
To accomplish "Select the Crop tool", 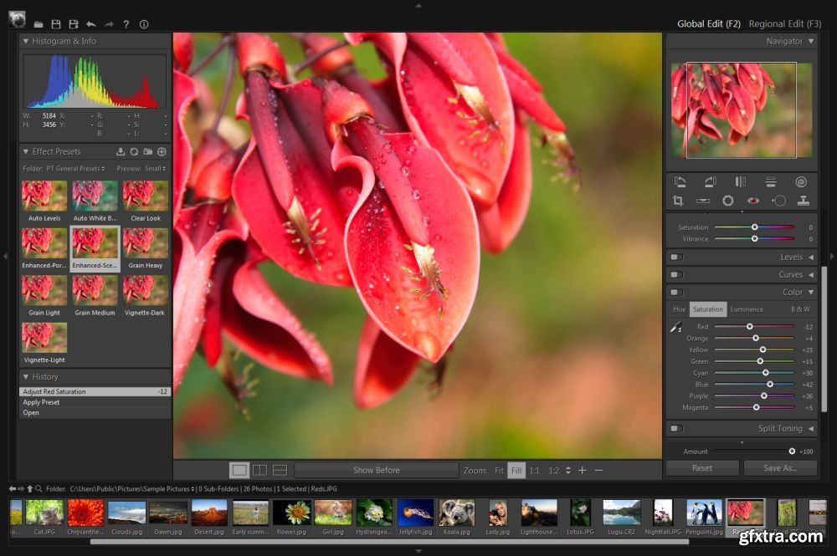I will pyautogui.click(x=678, y=201).
